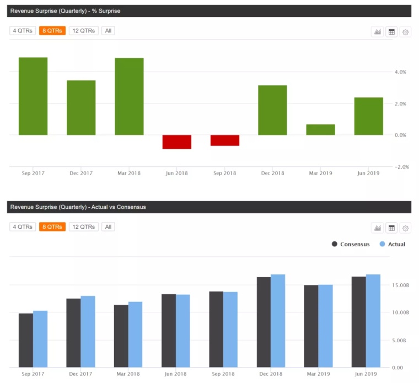
Task: Click 8 QTRs in Actual vs Consensus chart
Action: [x=52, y=227]
